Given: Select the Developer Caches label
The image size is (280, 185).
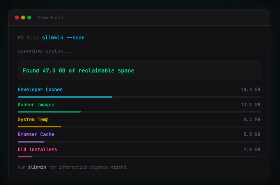Looking at the screenshot, I should (x=40, y=90).
